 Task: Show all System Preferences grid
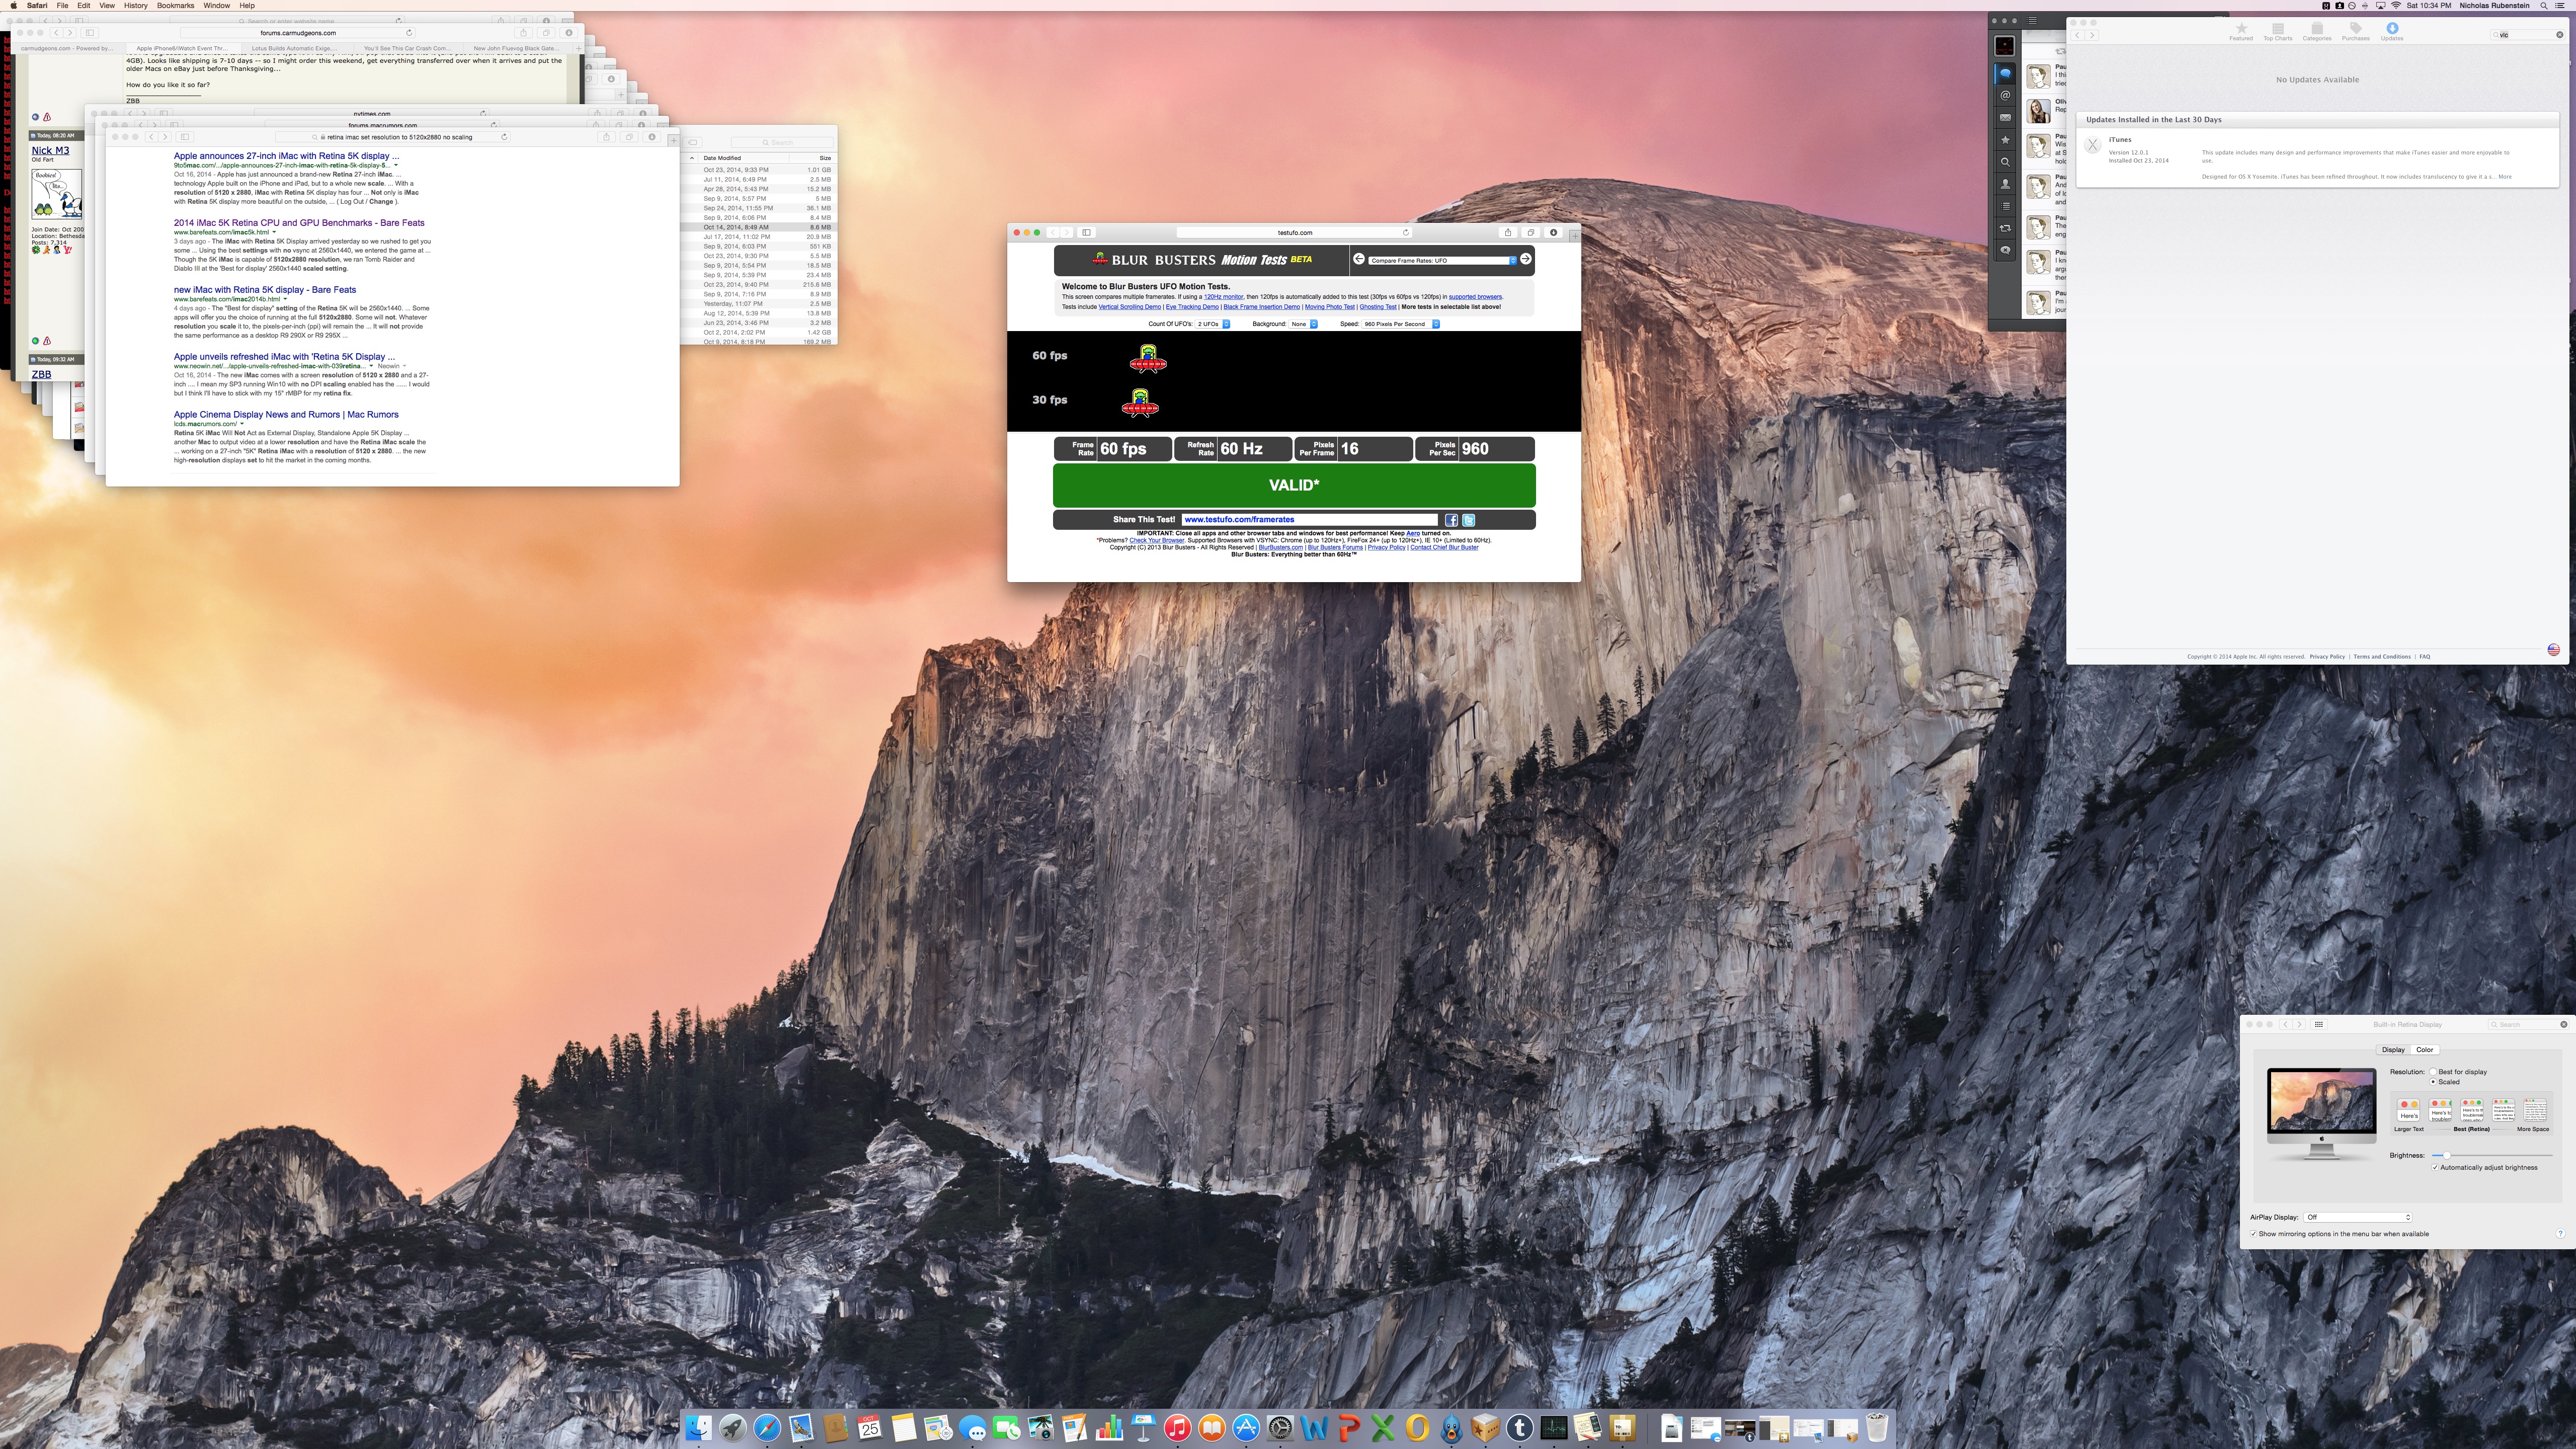2319,1024
